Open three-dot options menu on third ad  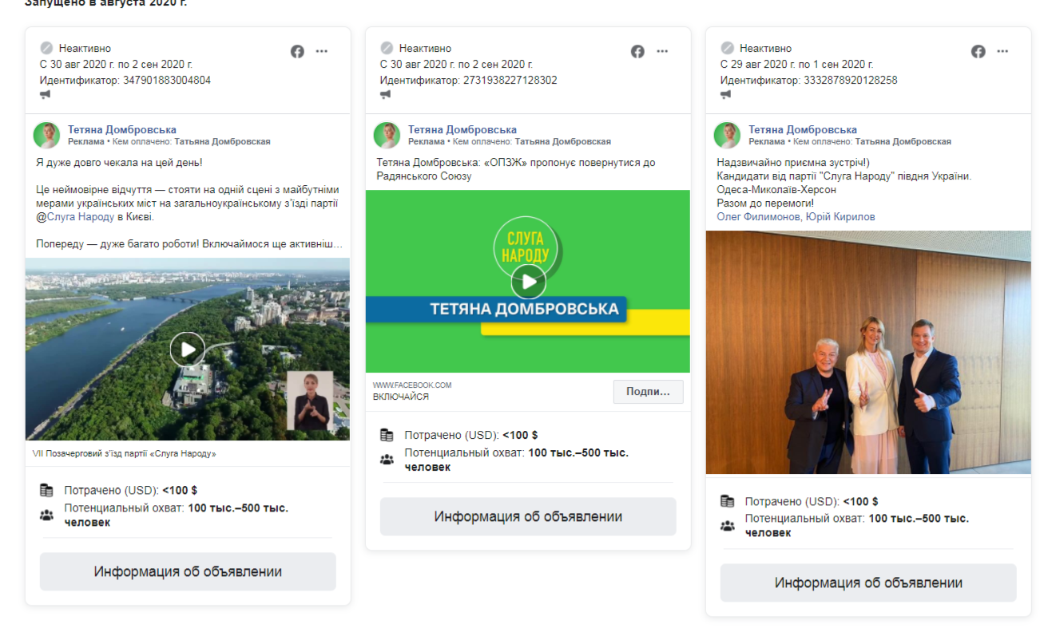point(1002,51)
